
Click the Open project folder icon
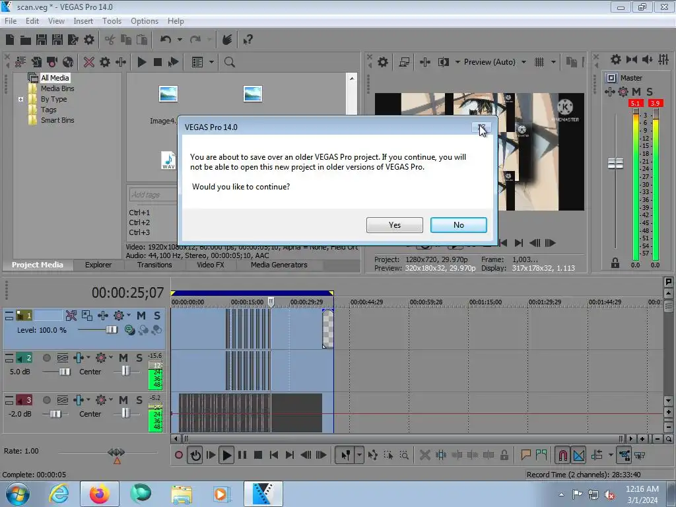[x=26, y=40]
